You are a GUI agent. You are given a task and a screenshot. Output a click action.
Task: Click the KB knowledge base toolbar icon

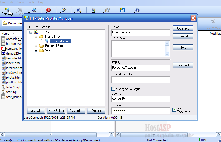94,10
